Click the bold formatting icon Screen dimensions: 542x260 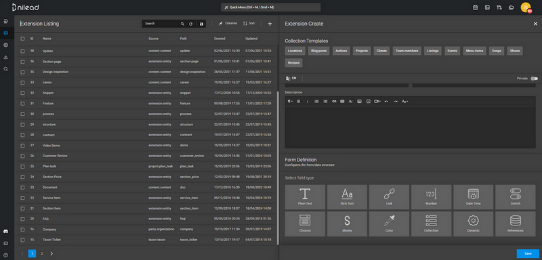(299, 101)
